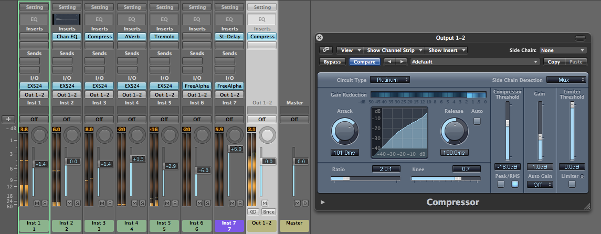Click the Copy button in the Compressor
The width and height of the screenshot is (601, 234).
(x=554, y=62)
